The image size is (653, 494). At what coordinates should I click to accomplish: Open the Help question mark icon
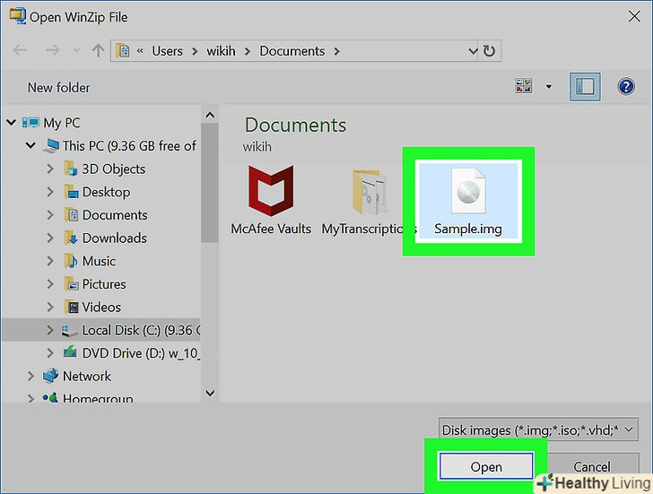click(x=626, y=87)
